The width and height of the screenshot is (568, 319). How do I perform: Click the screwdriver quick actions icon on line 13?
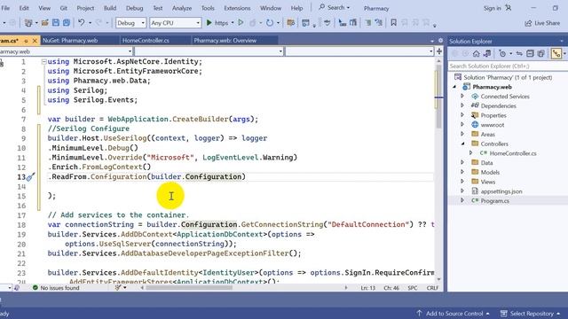tap(31, 177)
